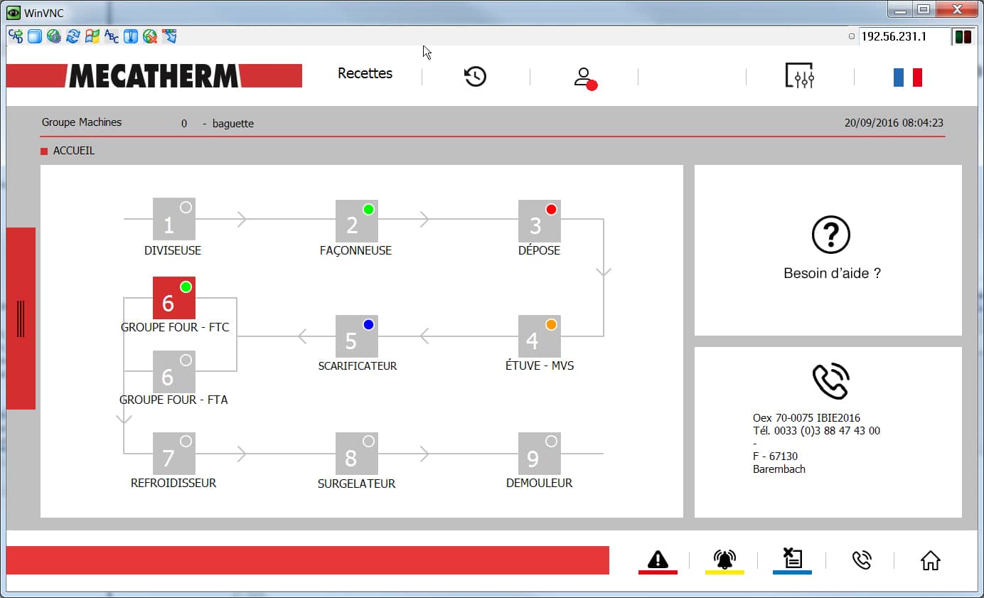Click the ACCUEIL breadcrumb label

pos(74,151)
